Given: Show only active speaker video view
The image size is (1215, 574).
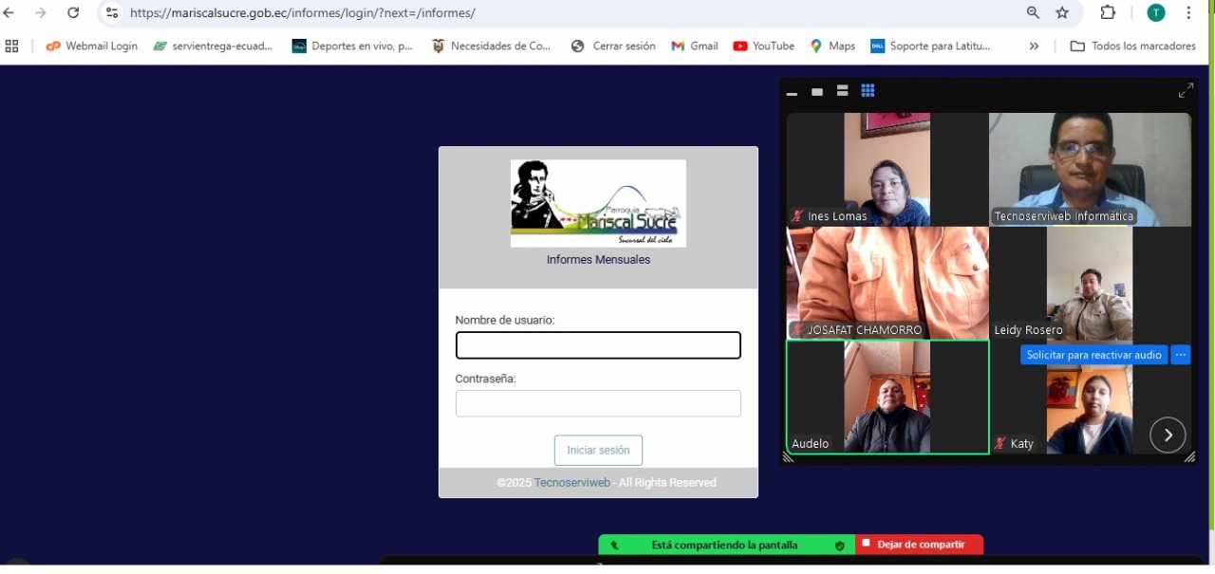Looking at the screenshot, I should coord(817,92).
